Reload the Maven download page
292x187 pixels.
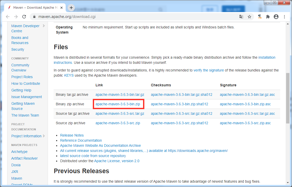(x=24, y=17)
